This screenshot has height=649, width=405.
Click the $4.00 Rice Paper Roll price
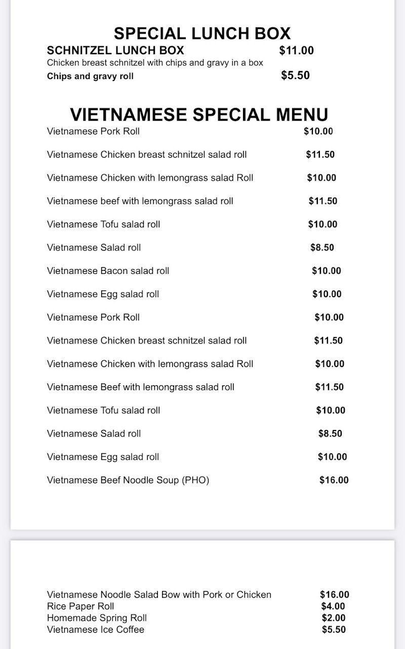[x=333, y=606]
